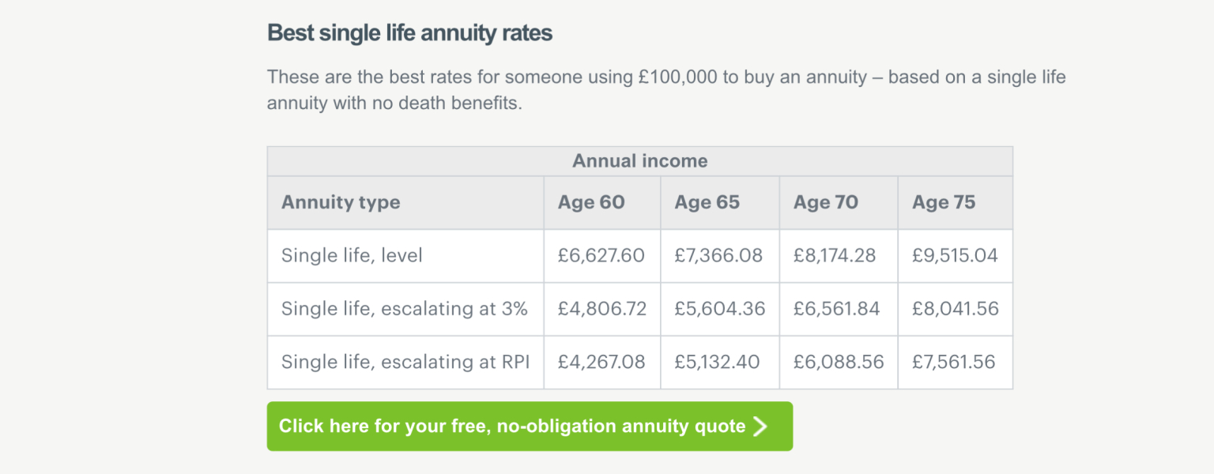Click the £8,174.28 cell under Age 70
1214x474 pixels.
(836, 256)
